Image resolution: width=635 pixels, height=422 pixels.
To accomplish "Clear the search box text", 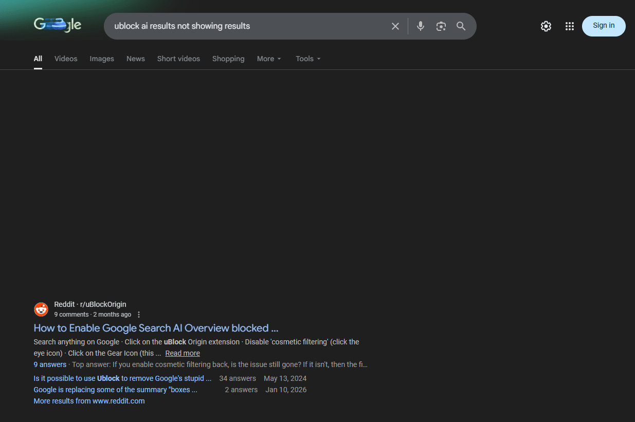I will point(395,26).
